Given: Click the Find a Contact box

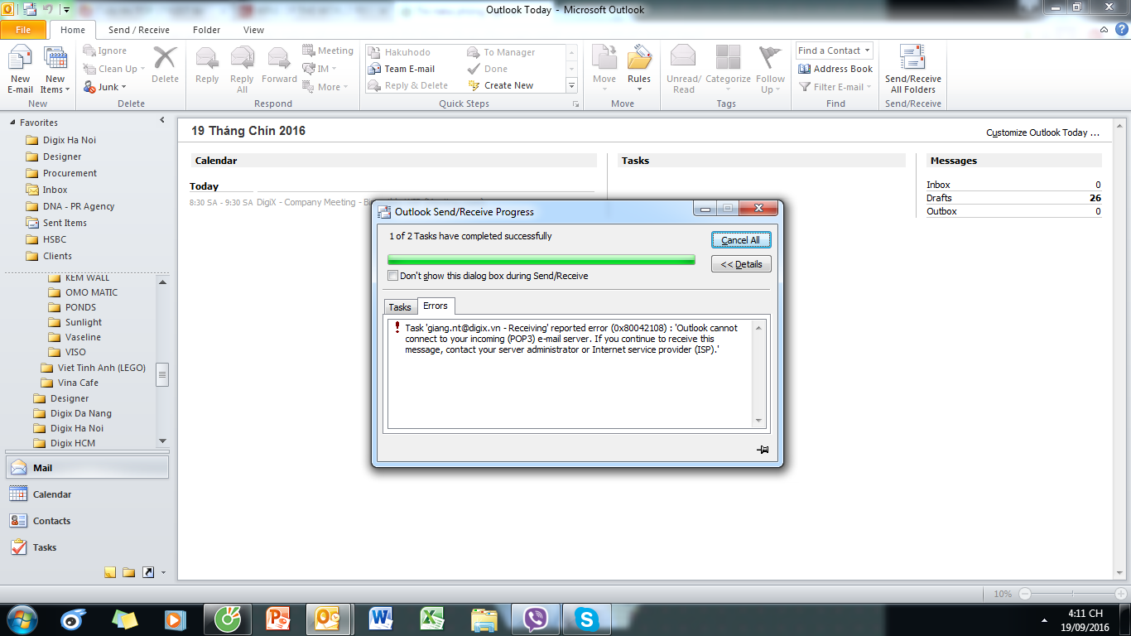Looking at the screenshot, I should [834, 51].
